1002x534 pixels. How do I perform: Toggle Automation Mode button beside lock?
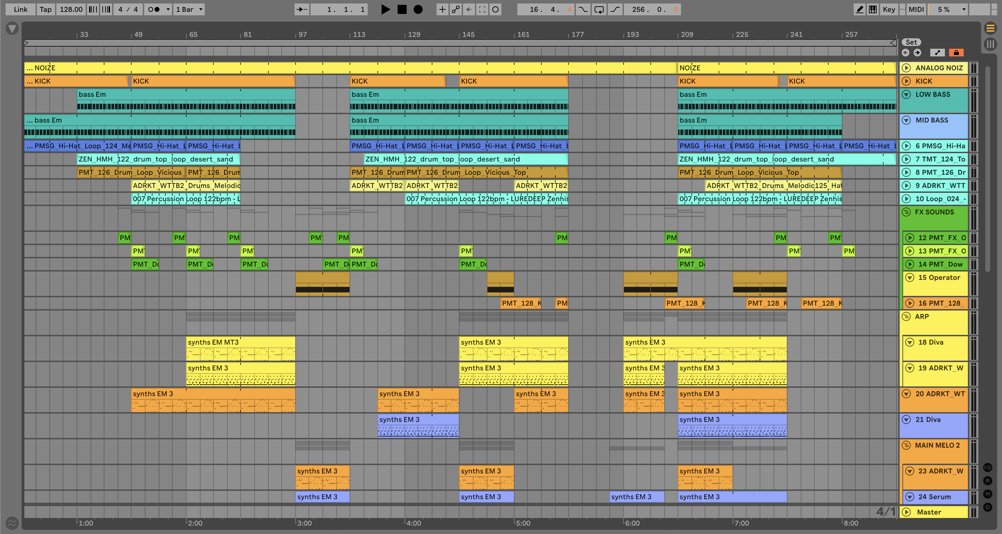938,53
